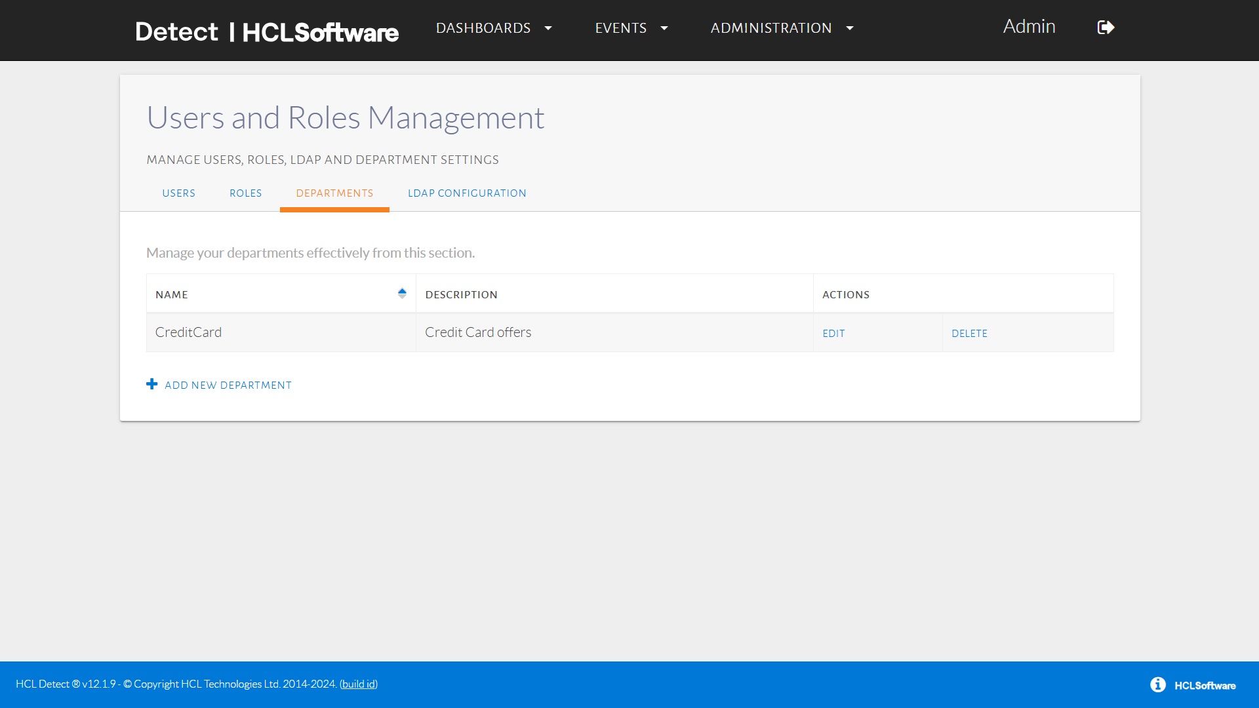Open the build id link

click(x=358, y=684)
